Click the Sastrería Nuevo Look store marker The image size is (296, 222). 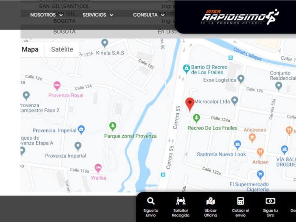(237, 145)
